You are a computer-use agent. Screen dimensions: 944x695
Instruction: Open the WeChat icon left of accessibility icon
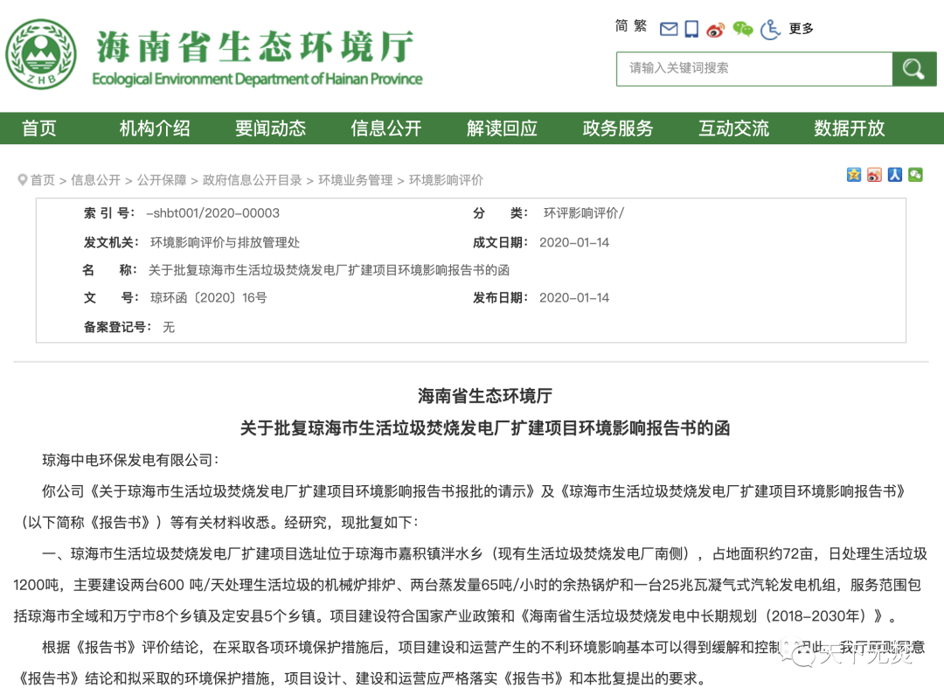(743, 29)
